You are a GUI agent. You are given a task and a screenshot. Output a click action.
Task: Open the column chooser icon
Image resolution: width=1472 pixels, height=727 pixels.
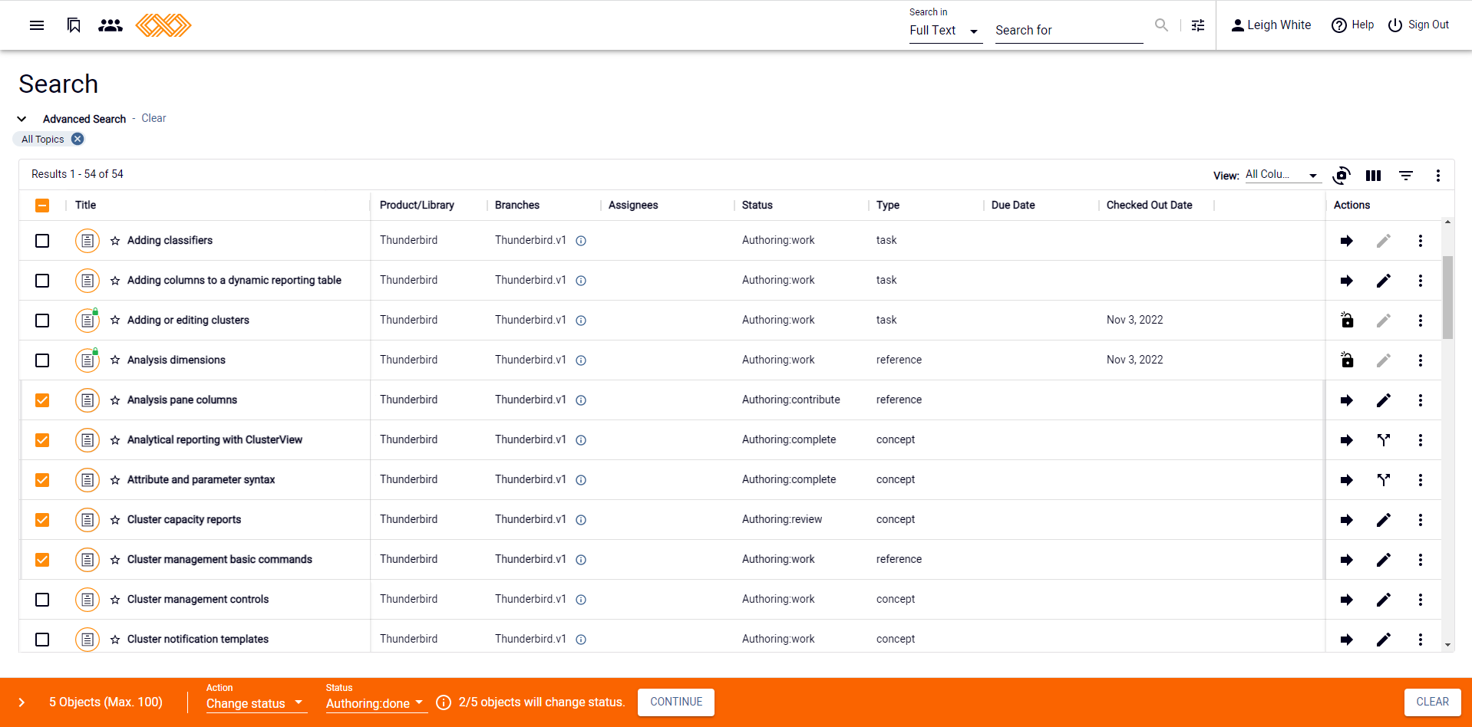[x=1373, y=176]
